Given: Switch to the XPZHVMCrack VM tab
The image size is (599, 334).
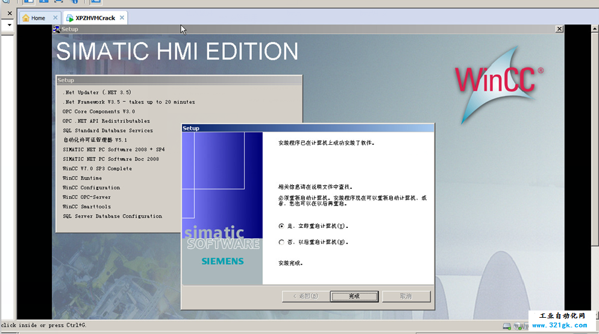Looking at the screenshot, I should tap(95, 18).
